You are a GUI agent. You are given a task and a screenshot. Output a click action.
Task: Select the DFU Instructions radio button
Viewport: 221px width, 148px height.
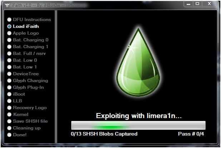click(9, 20)
